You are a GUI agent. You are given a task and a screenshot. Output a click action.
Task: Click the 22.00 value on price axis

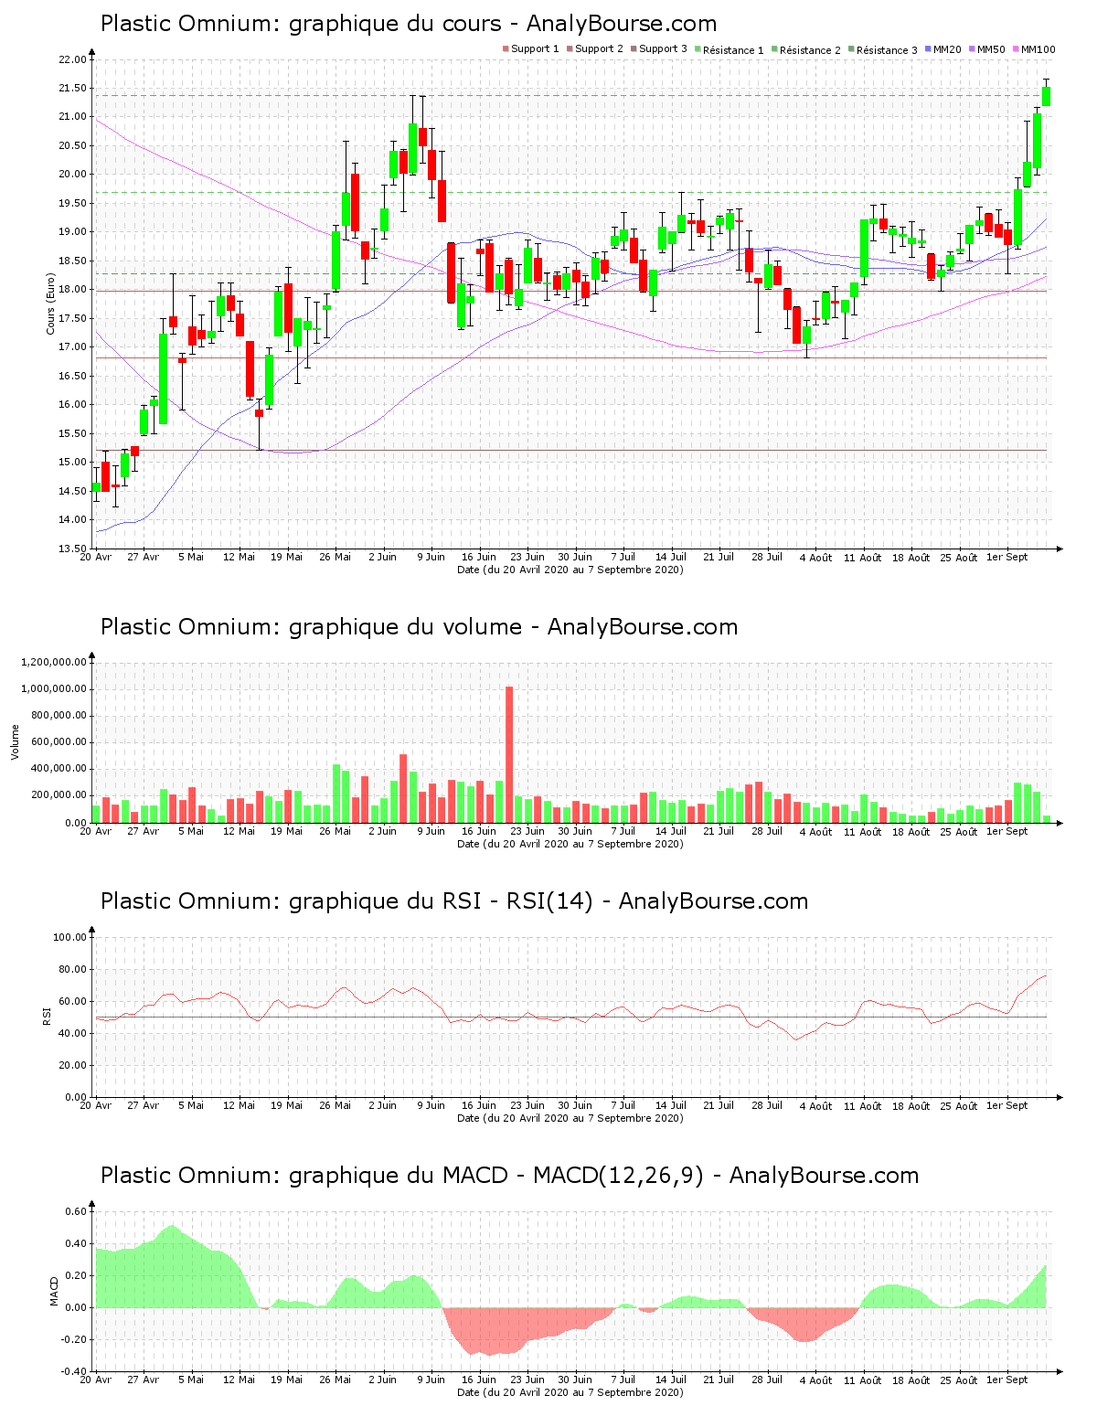coord(73,59)
